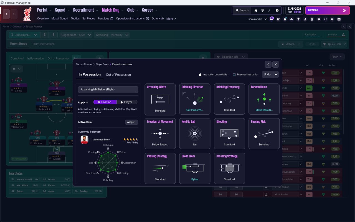Click the pencil edit icon in top bar
The width and height of the screenshot is (355, 222).
coord(269,10)
